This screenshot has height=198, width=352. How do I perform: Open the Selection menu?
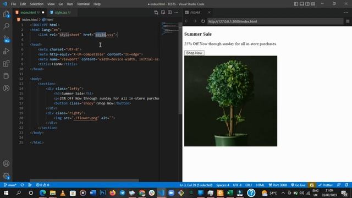pos(37,4)
